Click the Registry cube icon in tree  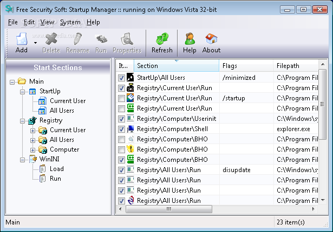(x=32, y=120)
